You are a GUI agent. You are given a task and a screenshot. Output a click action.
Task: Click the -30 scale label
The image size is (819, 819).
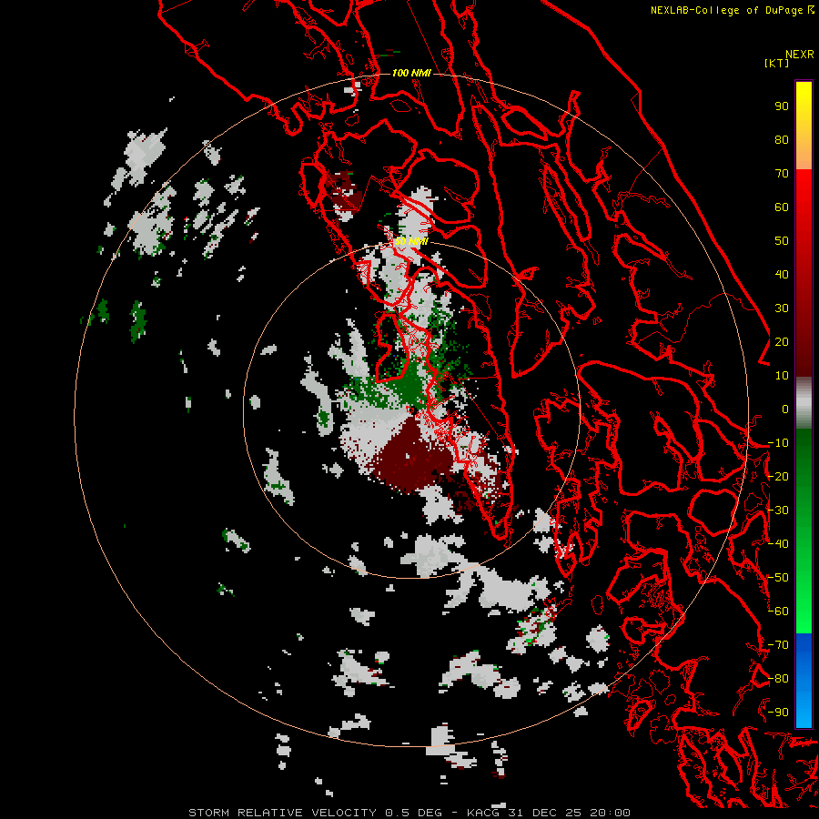click(778, 511)
